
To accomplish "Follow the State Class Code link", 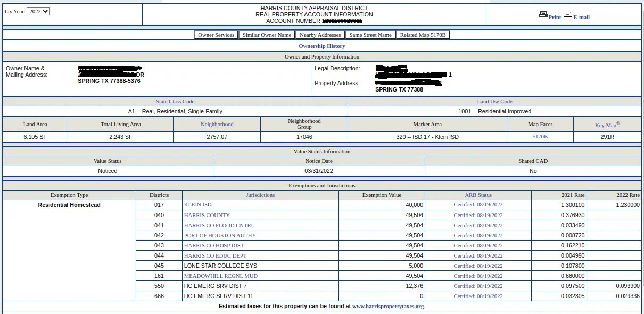I will tap(175, 101).
